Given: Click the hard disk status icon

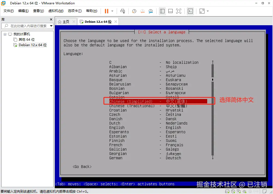Looking at the screenshot, I should pos(227,191).
